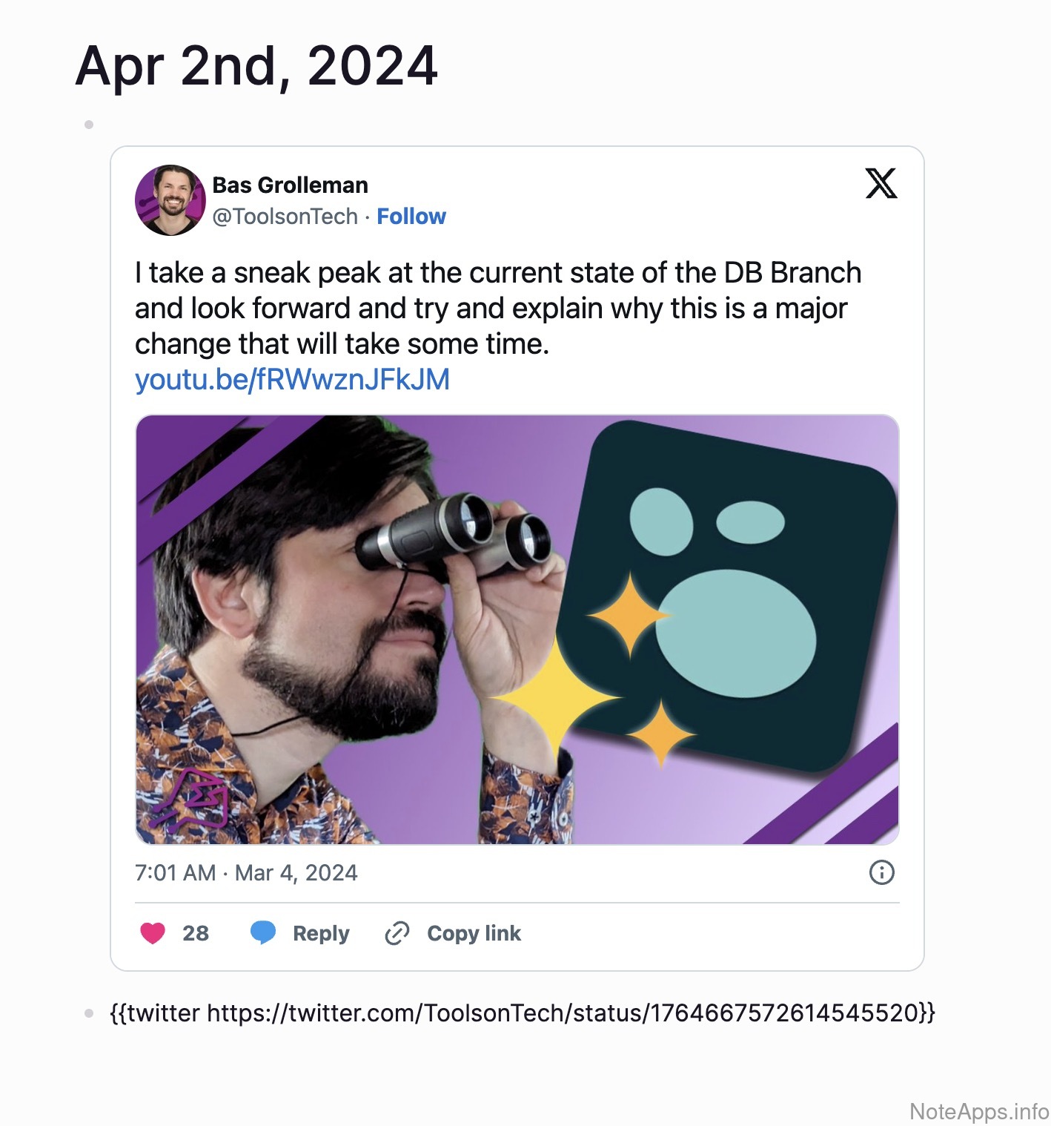The height and width of the screenshot is (1126, 1051).
Task: Click the chain link copy icon
Action: (x=397, y=932)
